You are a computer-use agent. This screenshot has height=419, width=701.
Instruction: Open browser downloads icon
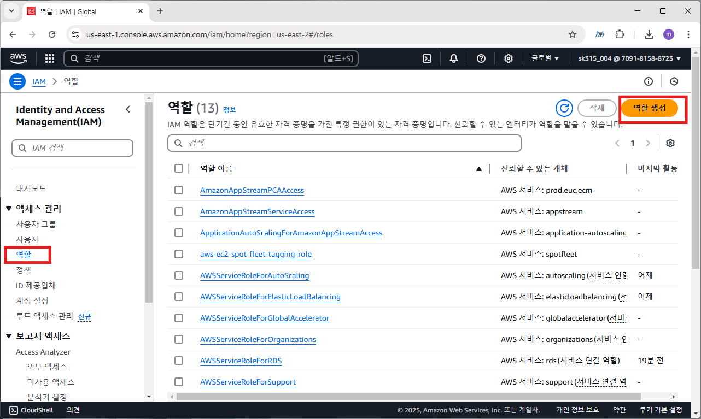[x=649, y=34]
